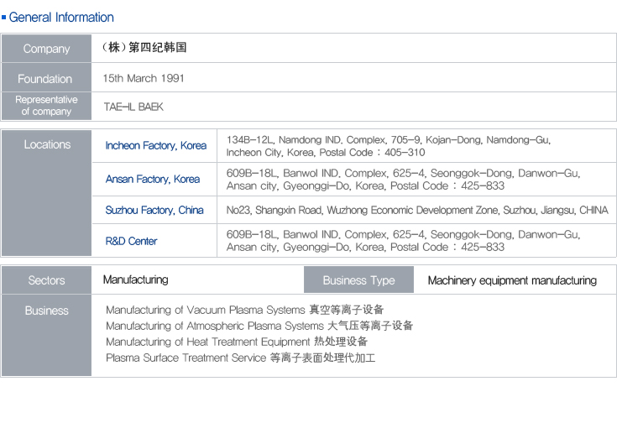Select Machinery equipment manufacturing text
Viewport: 617px width, 444px height.
(512, 280)
